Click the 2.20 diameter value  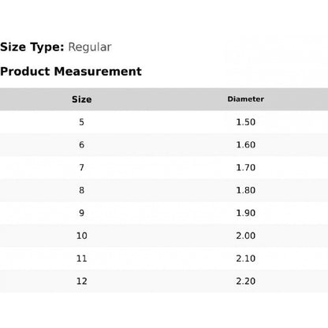click(x=246, y=281)
